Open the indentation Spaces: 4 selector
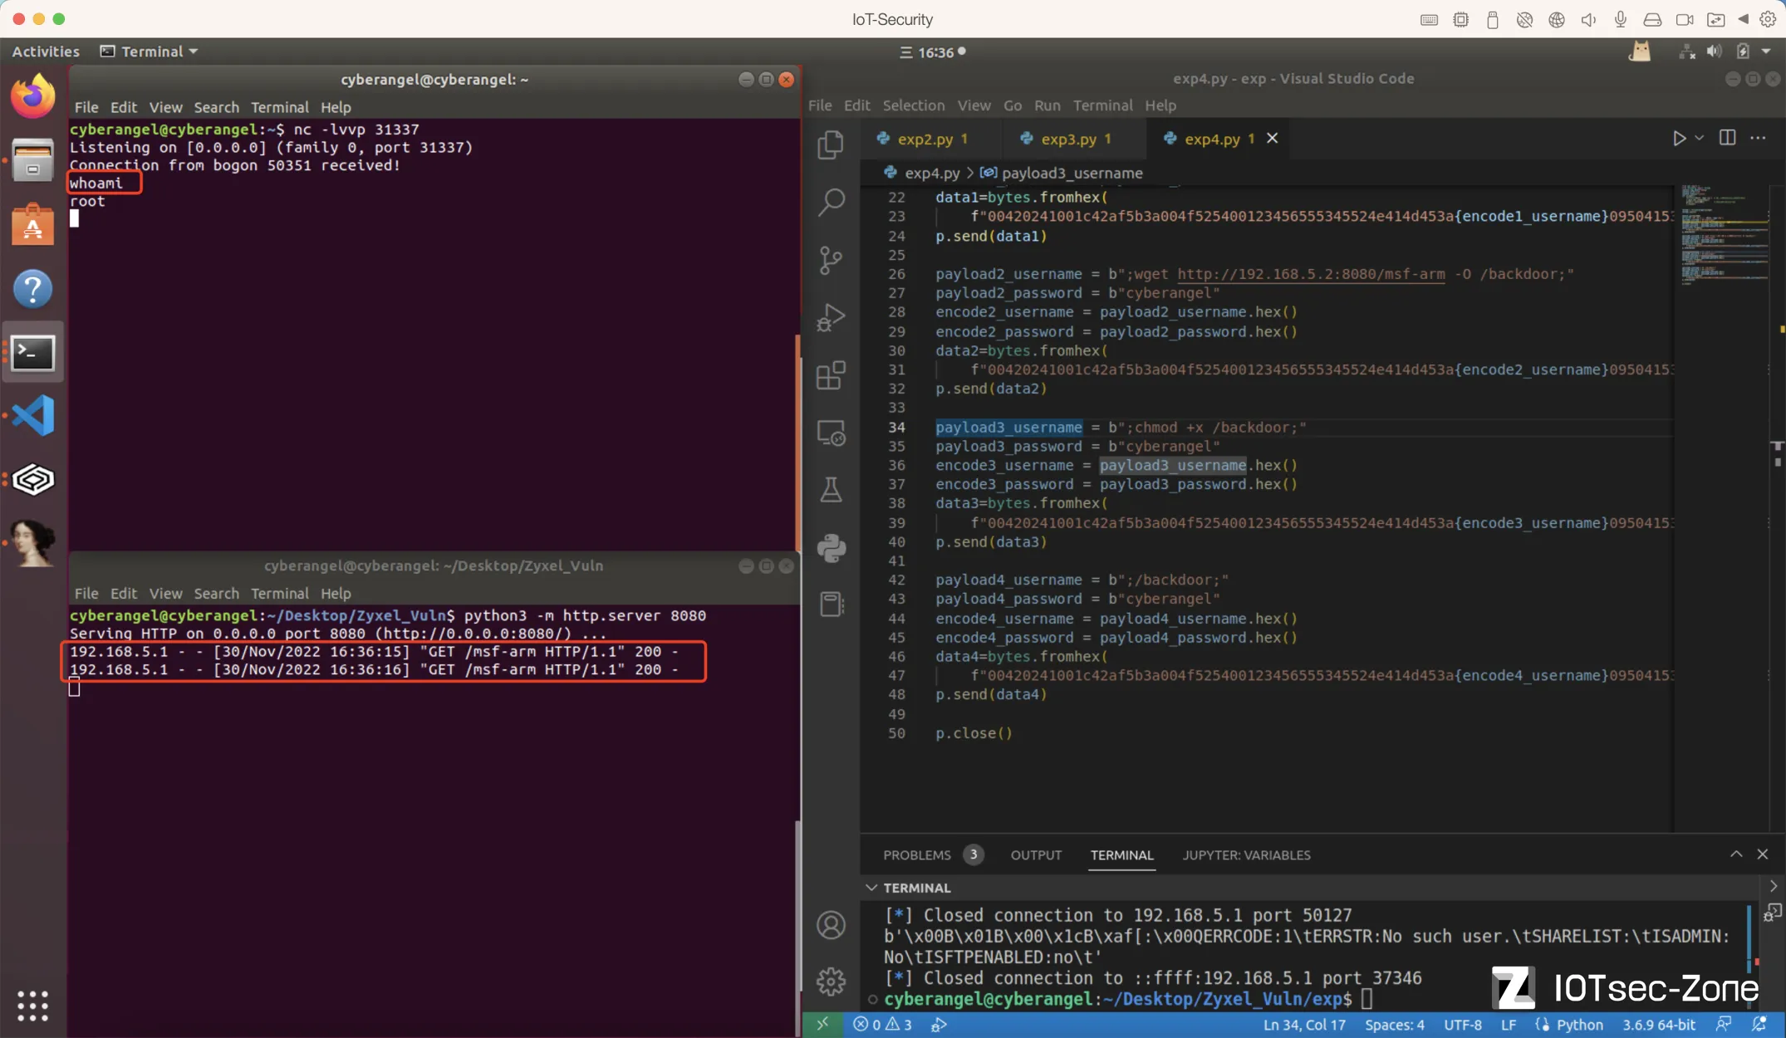Screen dimensions: 1786x1038 pos(1394,1024)
